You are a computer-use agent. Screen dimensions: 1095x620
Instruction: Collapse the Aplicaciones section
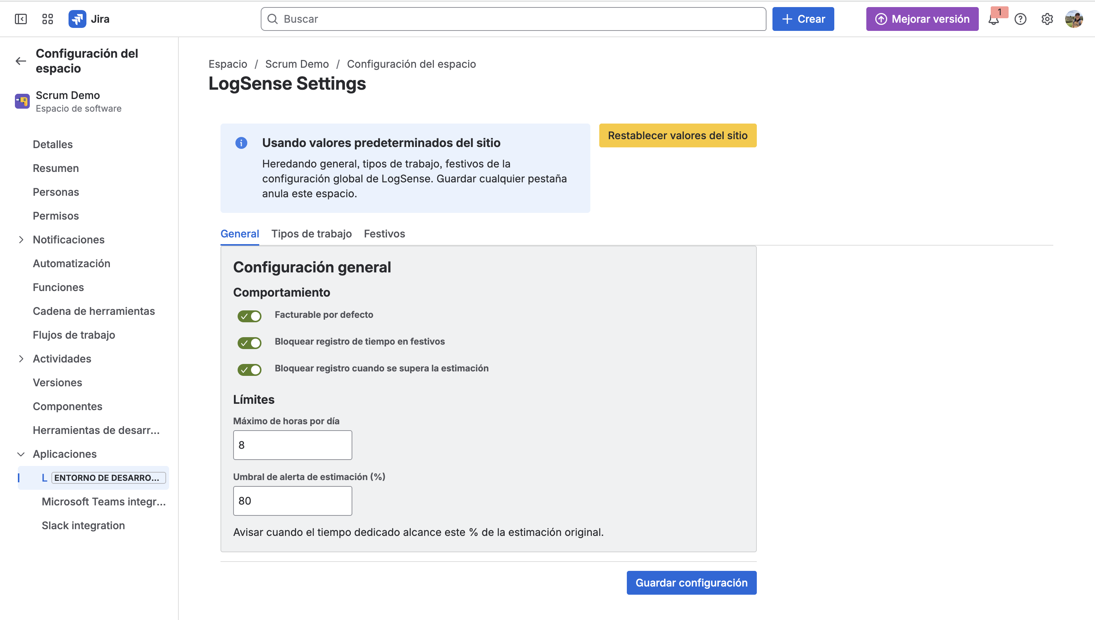[x=21, y=454]
